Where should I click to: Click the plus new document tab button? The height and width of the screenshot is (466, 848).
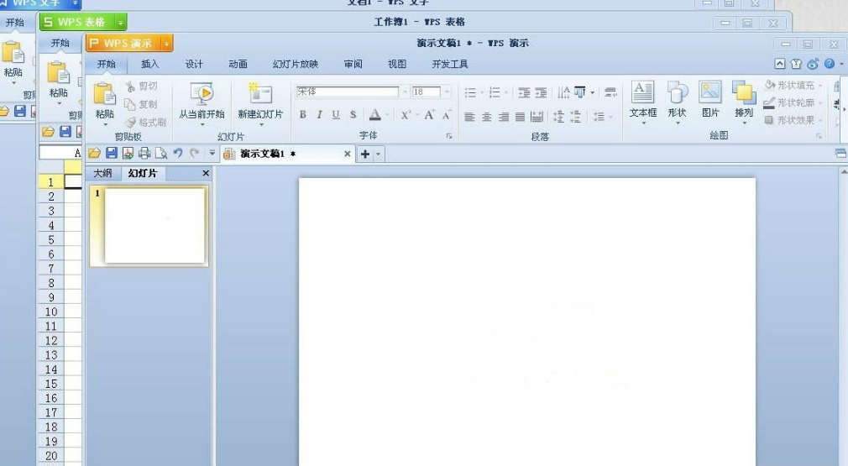click(x=365, y=154)
